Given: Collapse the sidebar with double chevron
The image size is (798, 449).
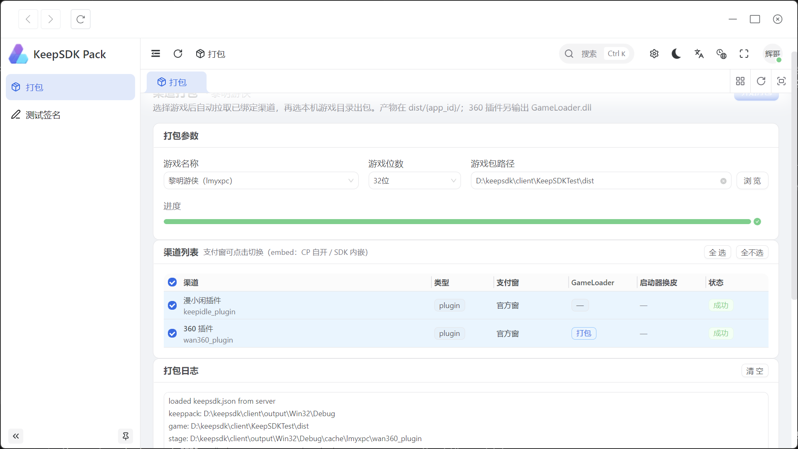Looking at the screenshot, I should pos(16,436).
